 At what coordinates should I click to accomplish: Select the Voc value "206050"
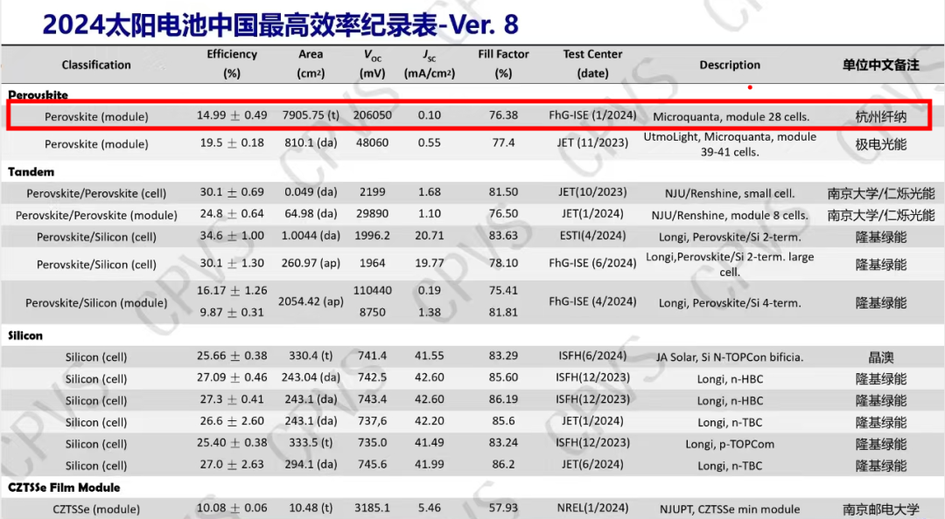[373, 115]
